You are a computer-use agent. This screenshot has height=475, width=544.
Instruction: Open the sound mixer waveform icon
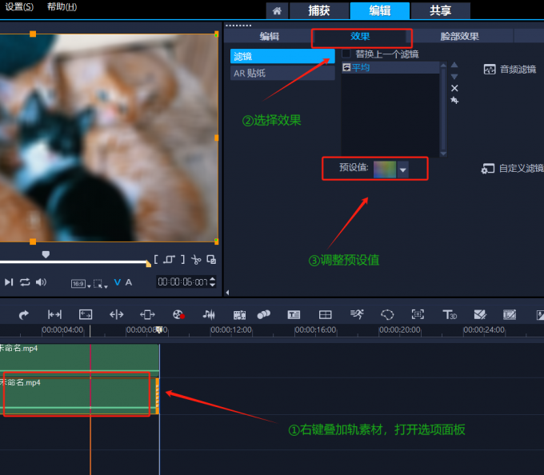(x=209, y=314)
